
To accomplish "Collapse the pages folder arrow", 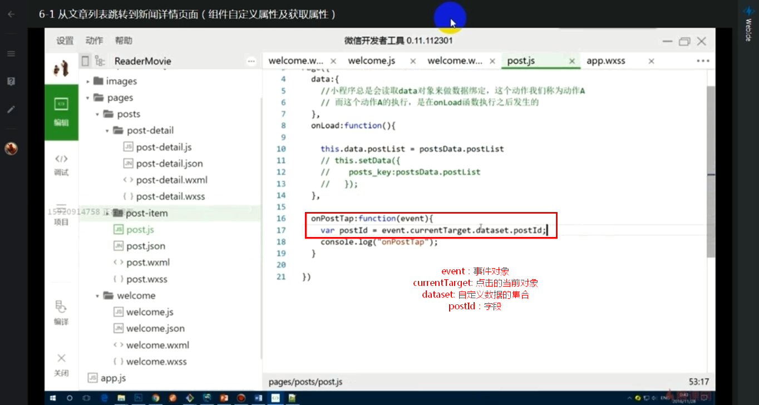I will (88, 98).
